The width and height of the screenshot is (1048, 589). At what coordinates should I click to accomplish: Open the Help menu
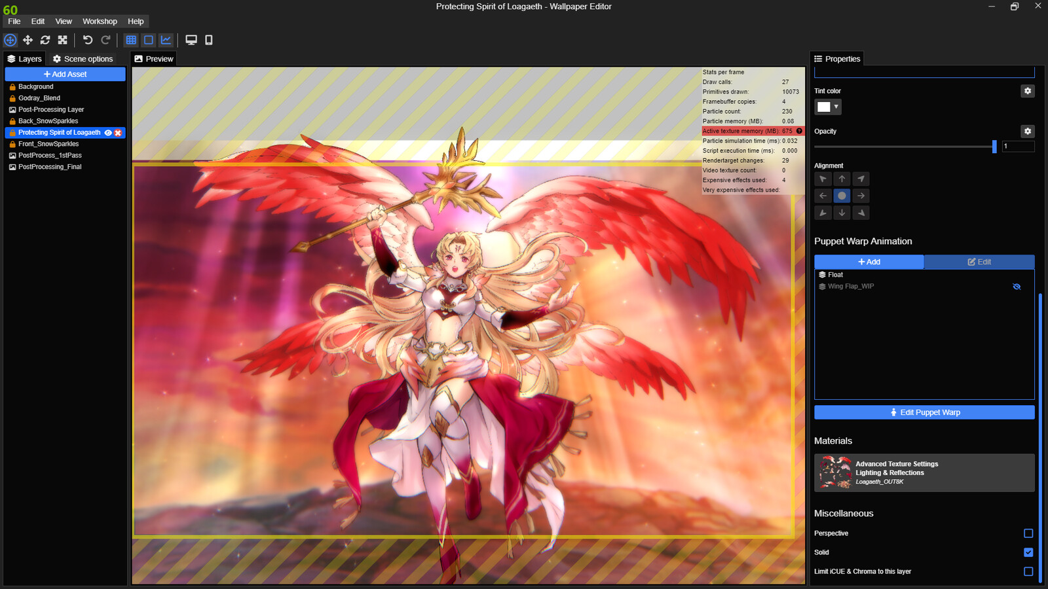(136, 22)
